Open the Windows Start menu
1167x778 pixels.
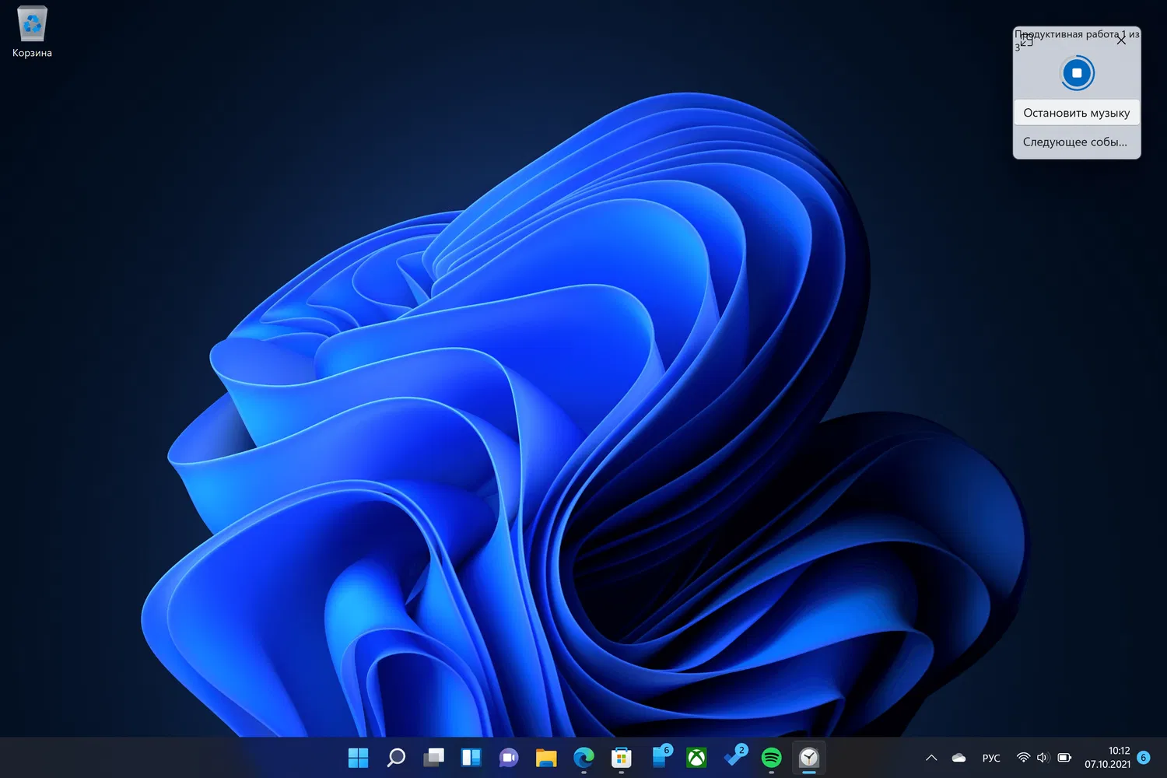click(x=358, y=757)
